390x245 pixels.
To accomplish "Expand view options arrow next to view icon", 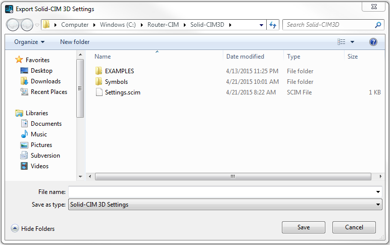I will tap(352, 42).
